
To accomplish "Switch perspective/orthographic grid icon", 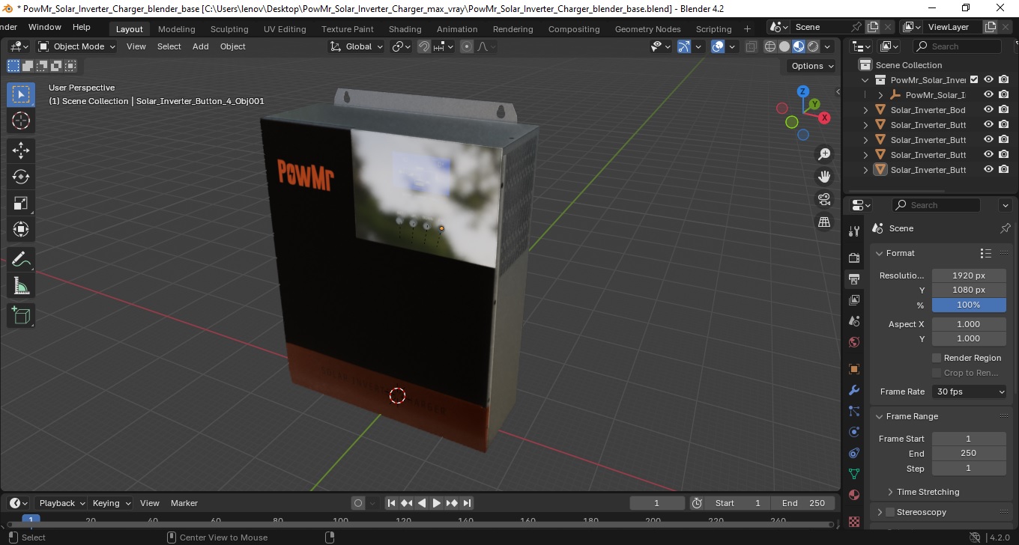I will pyautogui.click(x=824, y=222).
